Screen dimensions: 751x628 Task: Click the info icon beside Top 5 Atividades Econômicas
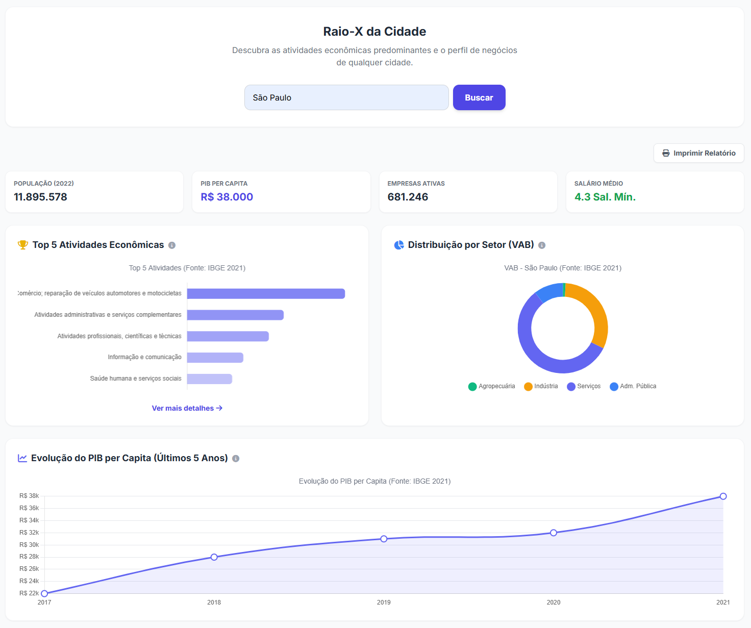[172, 245]
